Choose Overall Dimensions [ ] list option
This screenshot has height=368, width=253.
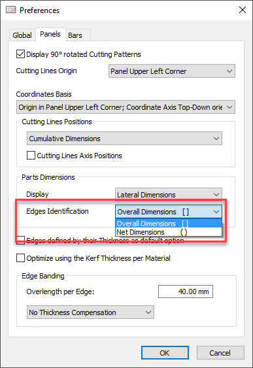pyautogui.click(x=169, y=224)
